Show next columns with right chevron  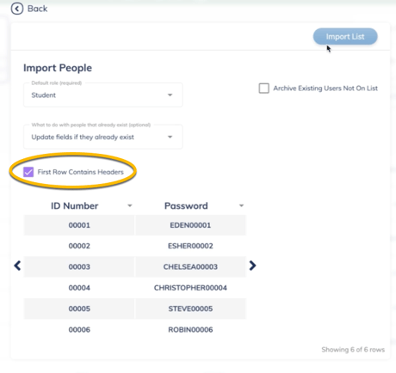[x=252, y=266]
